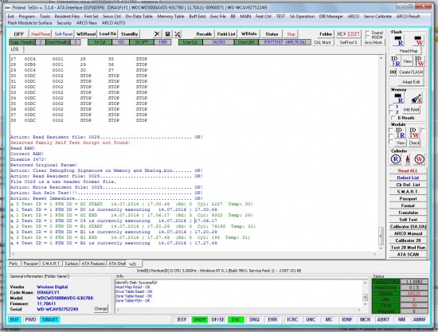The width and height of the screenshot is (438, 332).
Task: Click the Recalib button
Action: tap(204, 34)
